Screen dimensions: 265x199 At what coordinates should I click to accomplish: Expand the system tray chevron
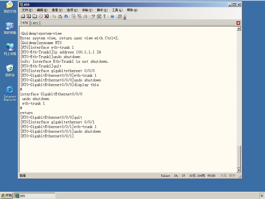(262, 196)
